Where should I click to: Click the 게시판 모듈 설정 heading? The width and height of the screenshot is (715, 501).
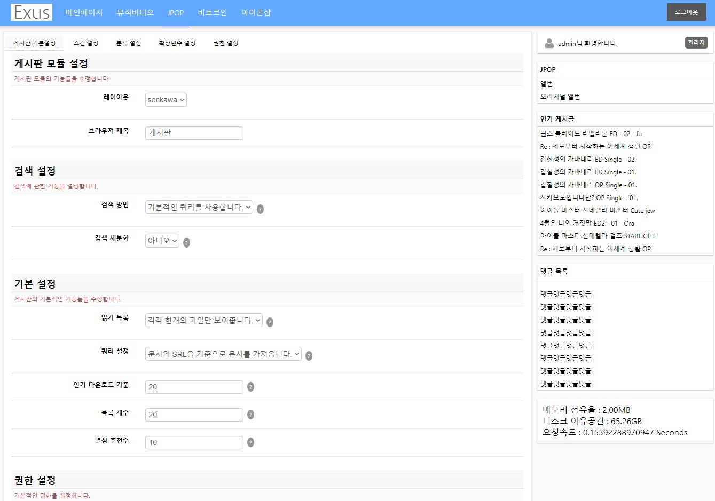point(51,64)
